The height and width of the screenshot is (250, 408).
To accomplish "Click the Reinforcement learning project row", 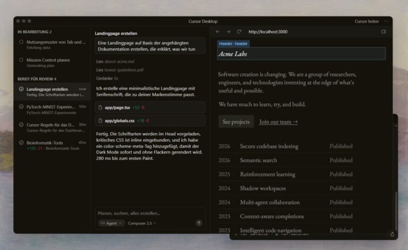I will tap(287, 174).
